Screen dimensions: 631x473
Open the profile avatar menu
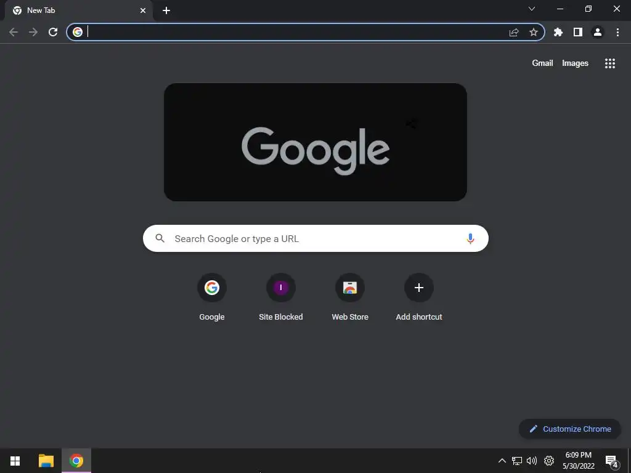pos(598,32)
